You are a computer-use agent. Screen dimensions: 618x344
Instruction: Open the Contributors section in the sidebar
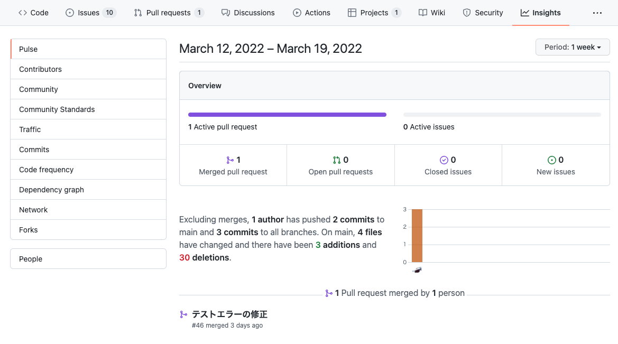coord(40,69)
